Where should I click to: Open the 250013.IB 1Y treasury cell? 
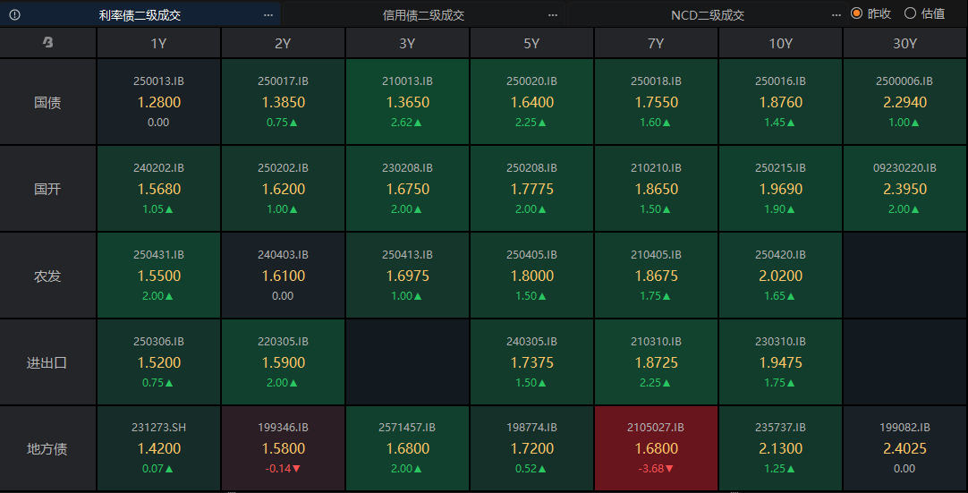(158, 102)
